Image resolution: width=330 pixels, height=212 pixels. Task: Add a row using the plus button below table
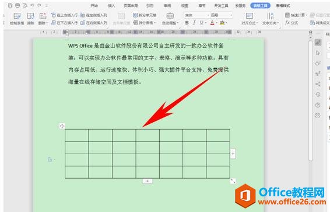pos(148,181)
